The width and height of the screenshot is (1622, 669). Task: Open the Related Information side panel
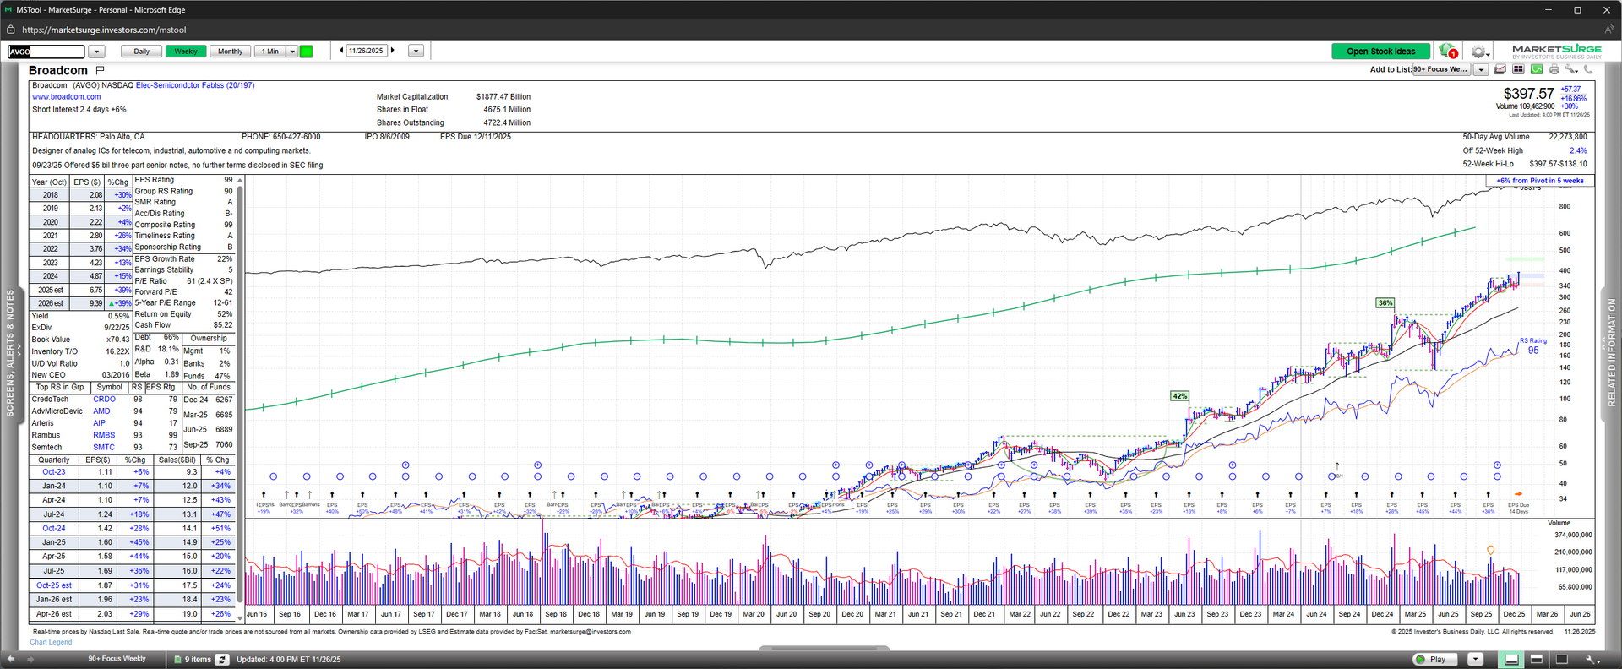click(1611, 353)
